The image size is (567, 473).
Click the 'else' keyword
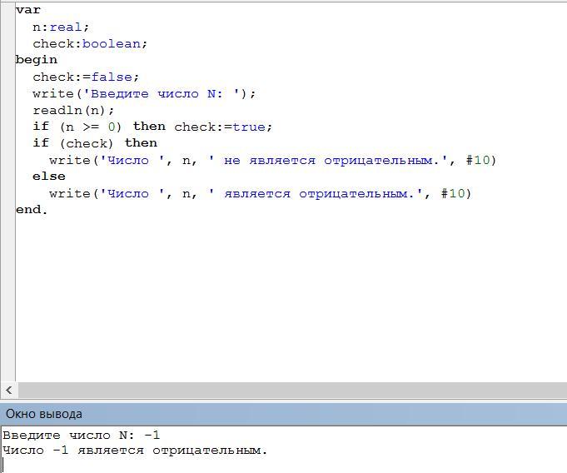click(x=49, y=177)
